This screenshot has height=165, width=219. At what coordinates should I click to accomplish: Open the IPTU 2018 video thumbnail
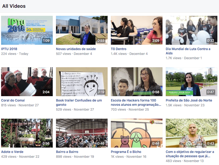(27, 30)
